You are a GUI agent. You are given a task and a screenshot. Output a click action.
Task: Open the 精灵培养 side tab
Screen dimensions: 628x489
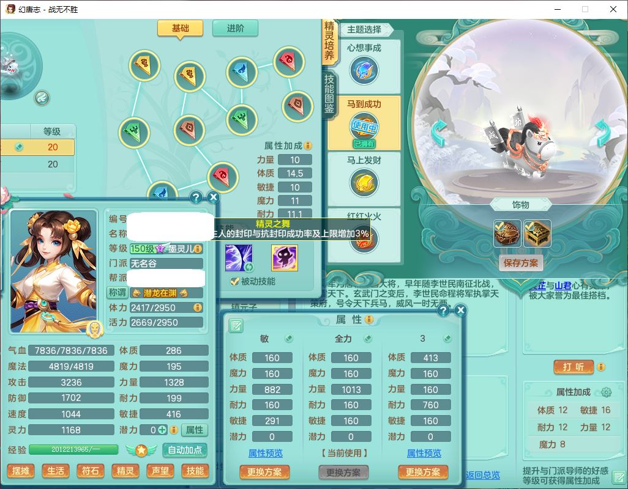[329, 41]
